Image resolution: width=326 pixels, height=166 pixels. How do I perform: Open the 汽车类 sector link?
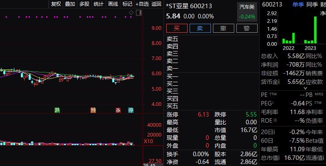(x=247, y=7)
